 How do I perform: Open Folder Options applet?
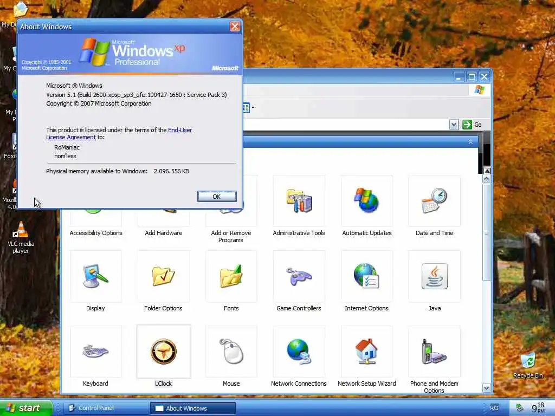(x=163, y=276)
